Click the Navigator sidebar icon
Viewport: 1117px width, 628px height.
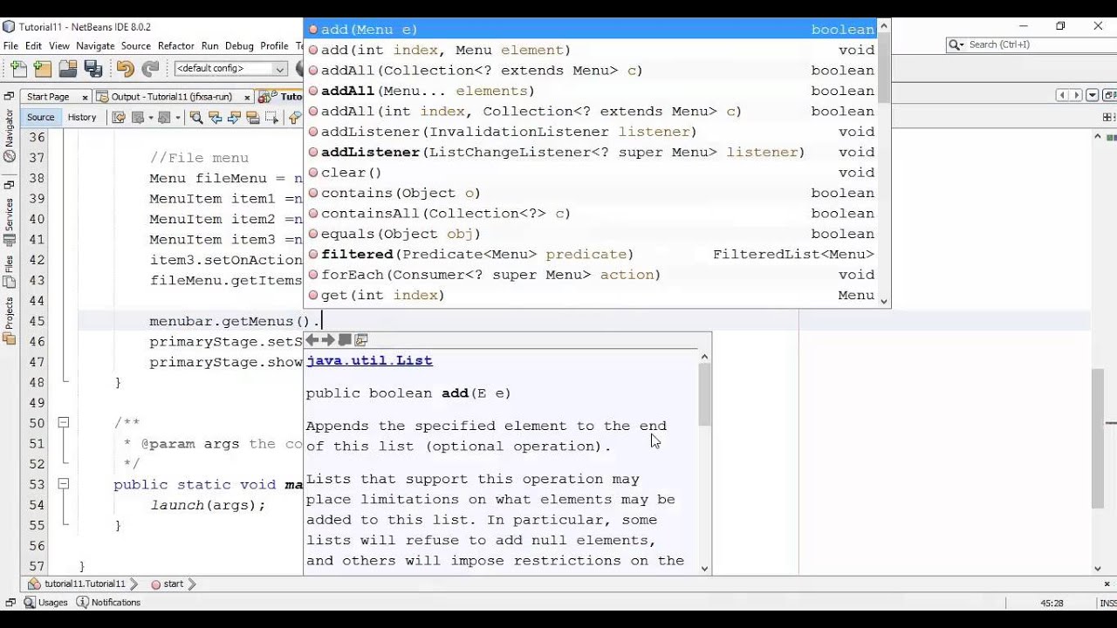(x=10, y=157)
